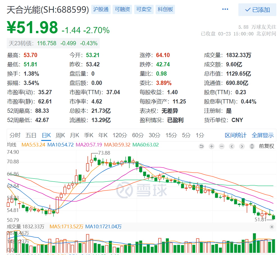Reset the chart zoom with the undo icon
The image size is (278, 255).
201,146
